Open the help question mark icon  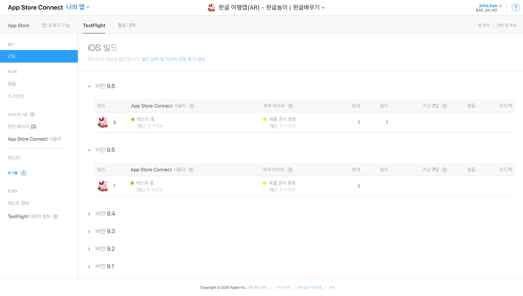tap(515, 8)
